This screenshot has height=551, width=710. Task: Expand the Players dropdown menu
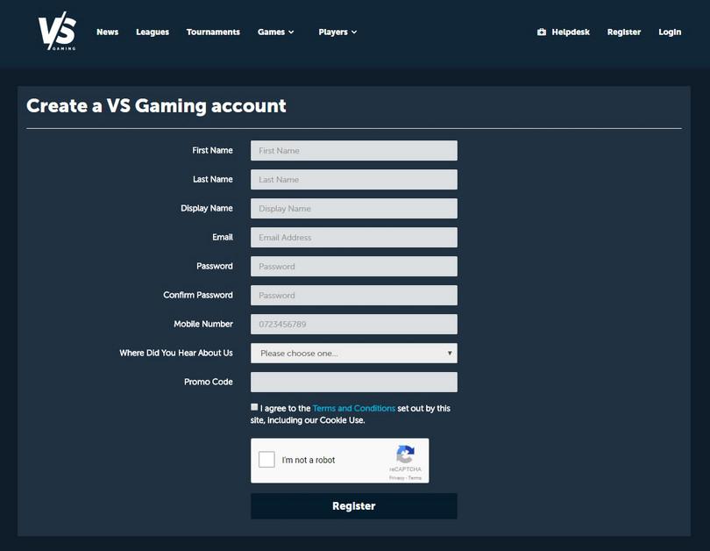click(x=337, y=32)
